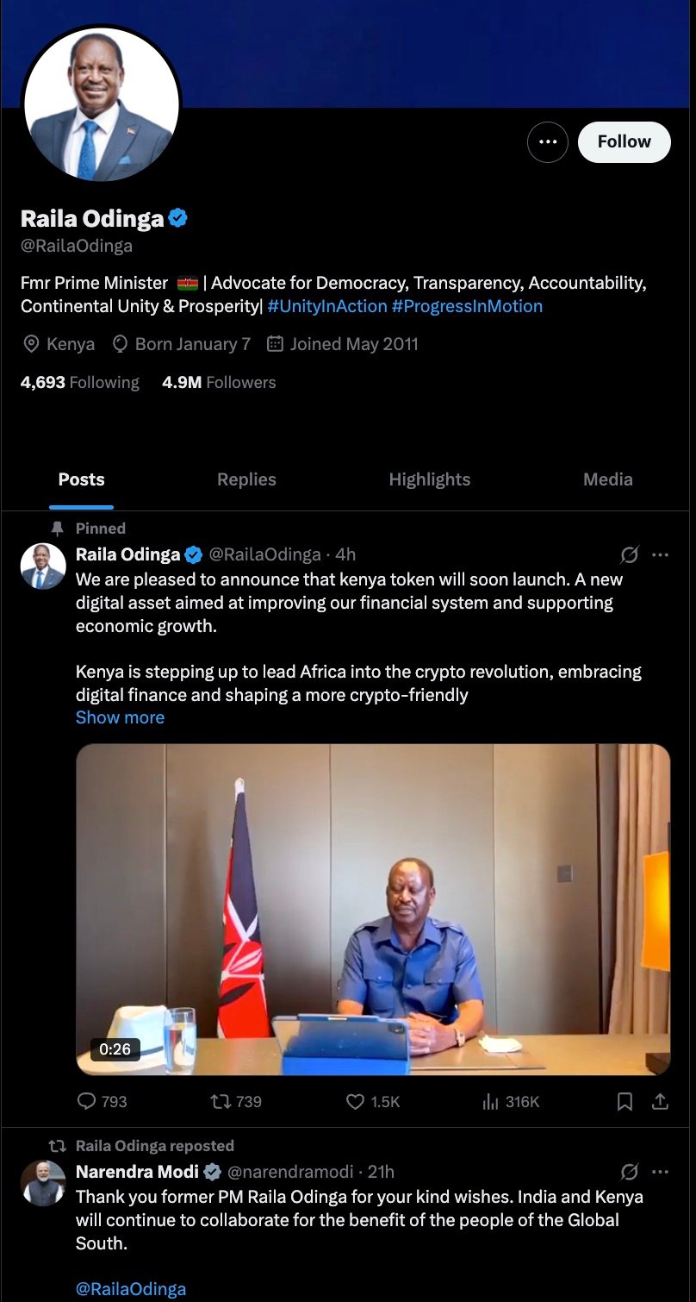This screenshot has width=696, height=1302.
Task: Open three-dot menu on Modi's reposted tweet
Action: (x=662, y=1172)
